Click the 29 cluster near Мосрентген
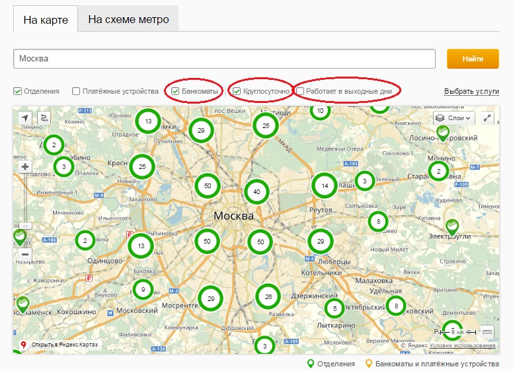513x371 pixels. coord(211,298)
